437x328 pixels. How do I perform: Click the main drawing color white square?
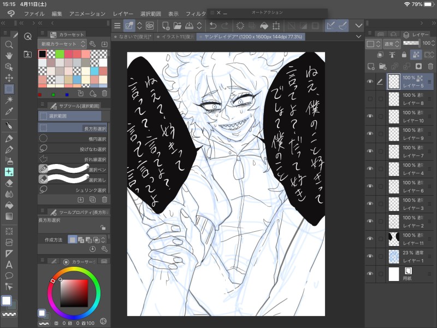7,301
